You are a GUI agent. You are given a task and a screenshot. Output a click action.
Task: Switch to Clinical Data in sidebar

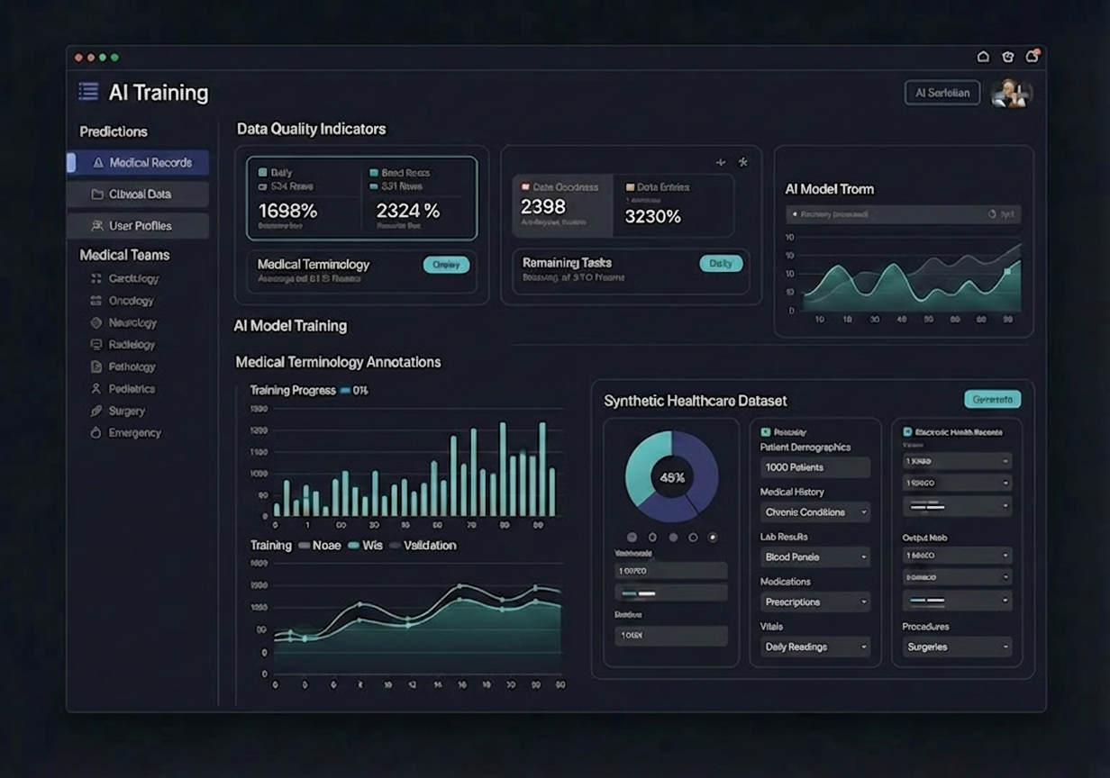pos(138,194)
